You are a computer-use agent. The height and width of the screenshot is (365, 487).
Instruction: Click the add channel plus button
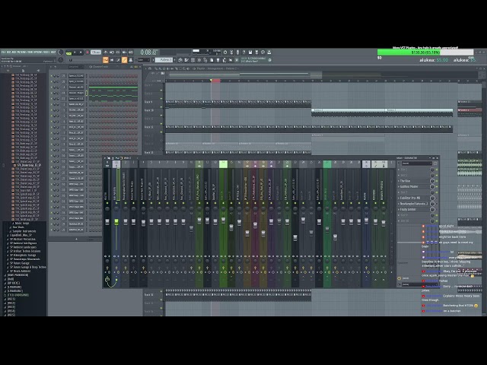coord(76,239)
